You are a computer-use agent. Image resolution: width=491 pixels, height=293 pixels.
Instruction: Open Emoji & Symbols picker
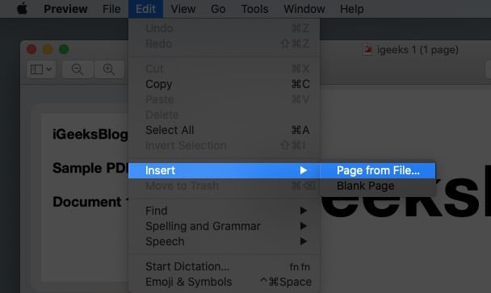click(x=225, y=282)
